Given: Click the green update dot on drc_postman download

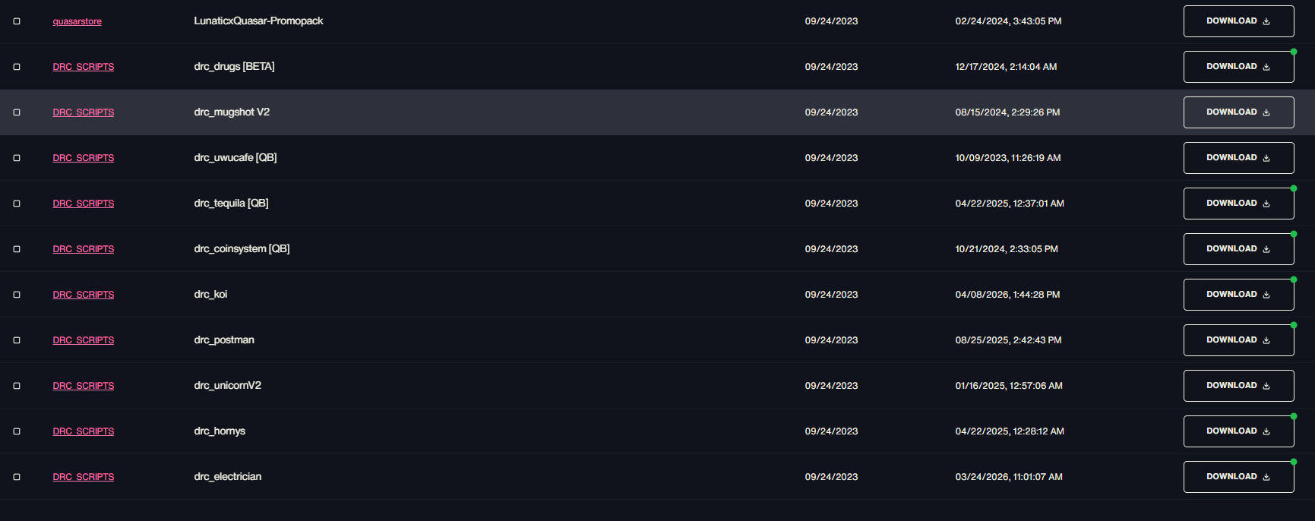Looking at the screenshot, I should click(1294, 325).
